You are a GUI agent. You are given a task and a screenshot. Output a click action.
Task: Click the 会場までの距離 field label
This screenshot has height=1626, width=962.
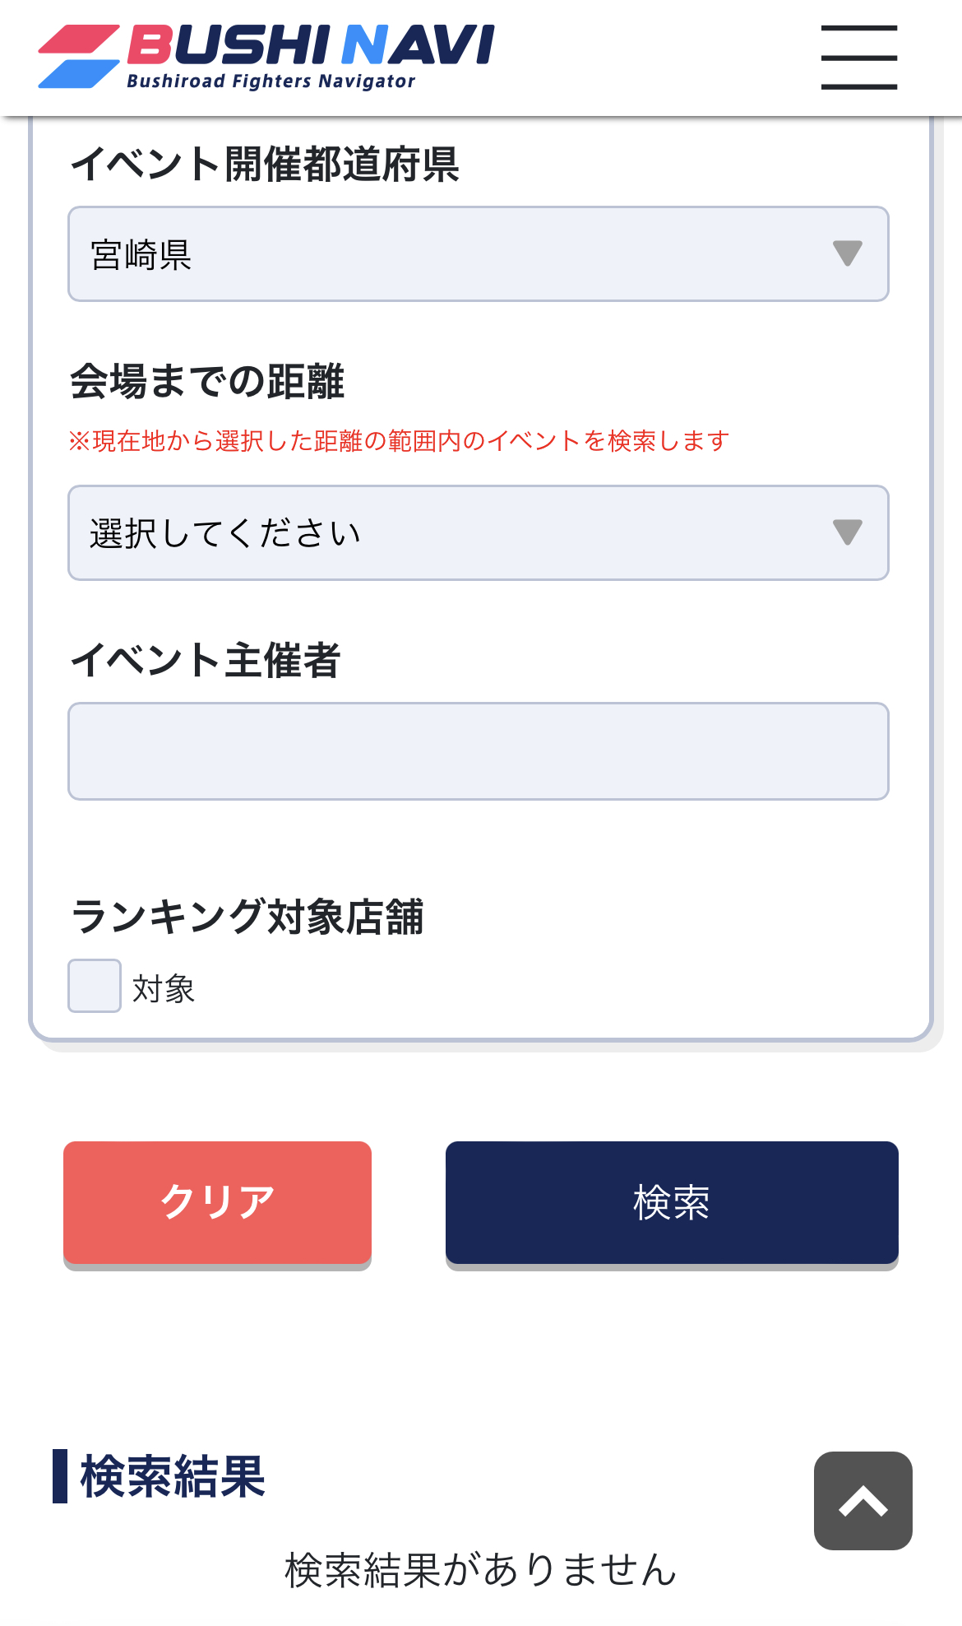(207, 382)
